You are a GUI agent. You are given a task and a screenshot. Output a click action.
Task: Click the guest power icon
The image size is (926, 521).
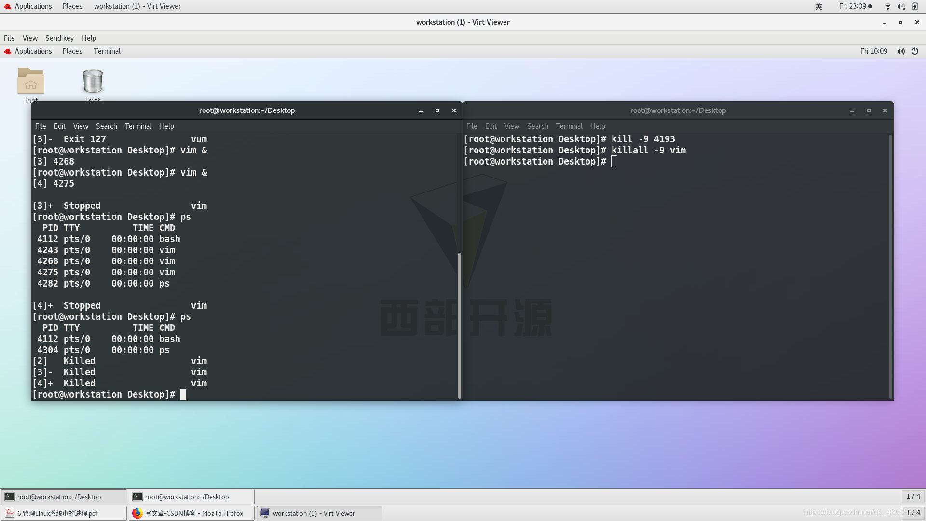pos(915,51)
